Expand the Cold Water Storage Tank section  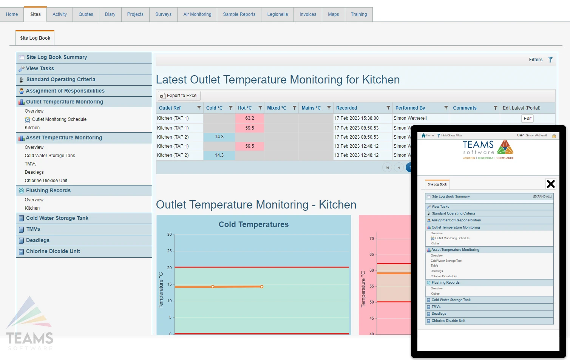(57, 218)
